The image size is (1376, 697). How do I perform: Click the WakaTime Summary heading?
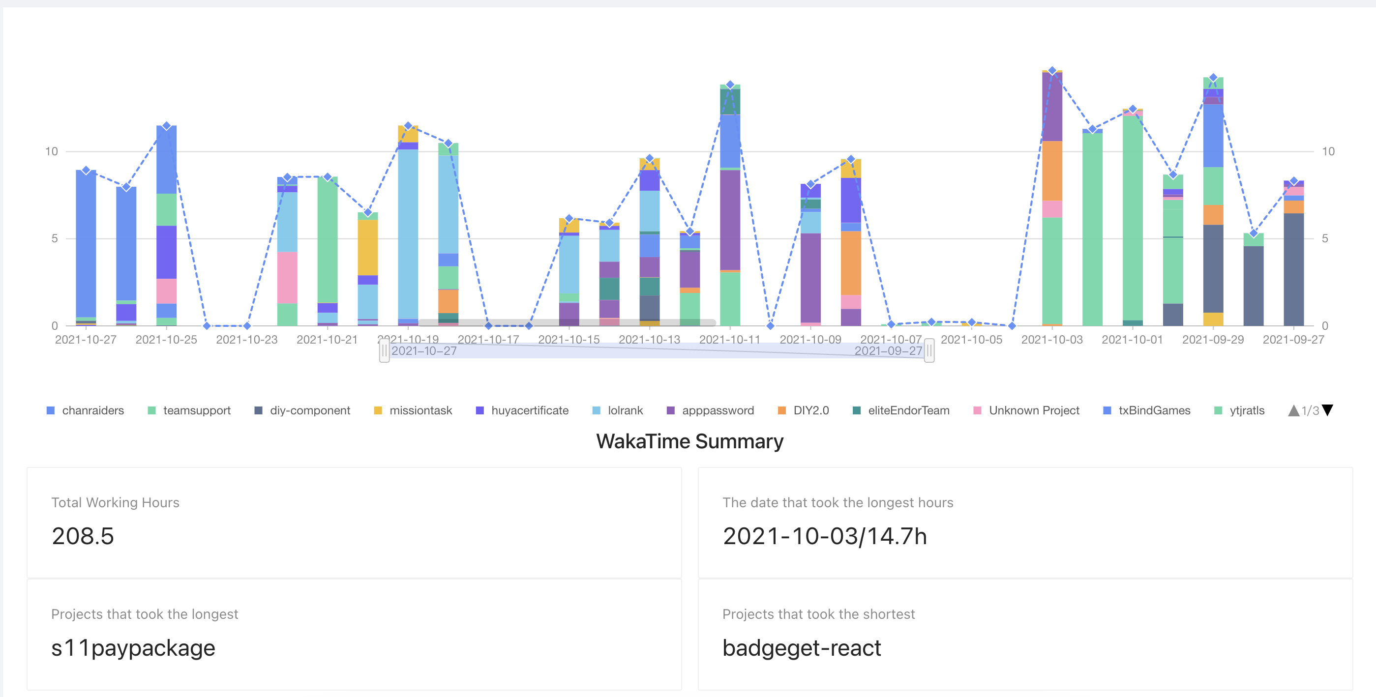point(689,441)
